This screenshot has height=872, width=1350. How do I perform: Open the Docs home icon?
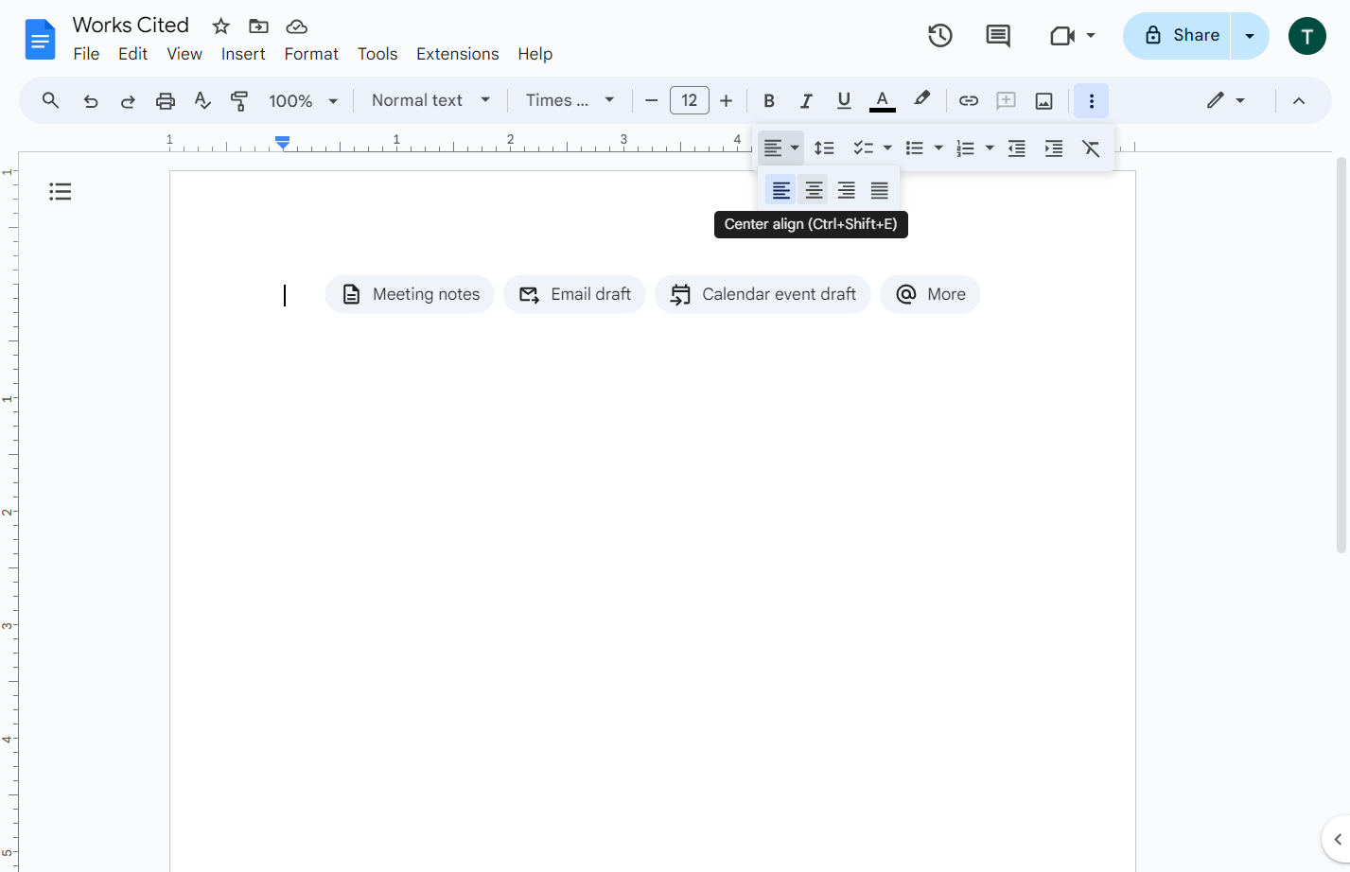click(x=41, y=39)
